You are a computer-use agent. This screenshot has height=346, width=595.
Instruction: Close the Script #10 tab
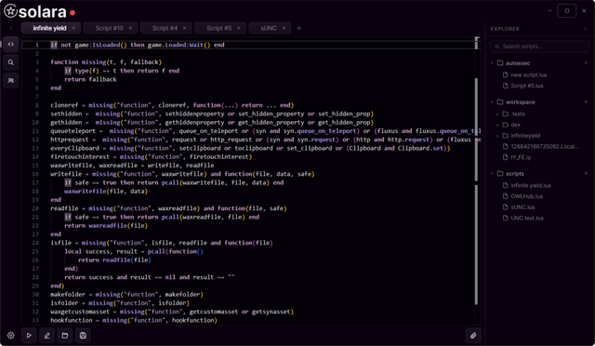[130, 28]
